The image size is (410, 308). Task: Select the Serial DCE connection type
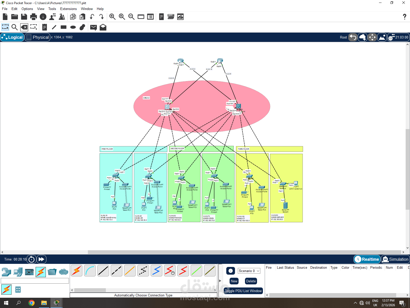(170, 271)
